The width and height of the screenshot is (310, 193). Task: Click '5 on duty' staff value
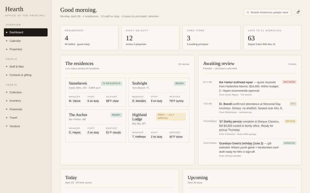tap(93, 101)
